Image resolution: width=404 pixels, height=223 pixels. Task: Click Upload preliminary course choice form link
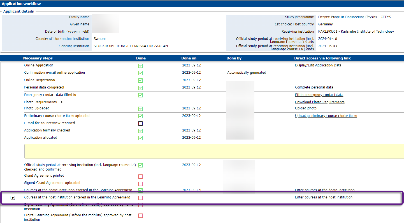(326, 116)
